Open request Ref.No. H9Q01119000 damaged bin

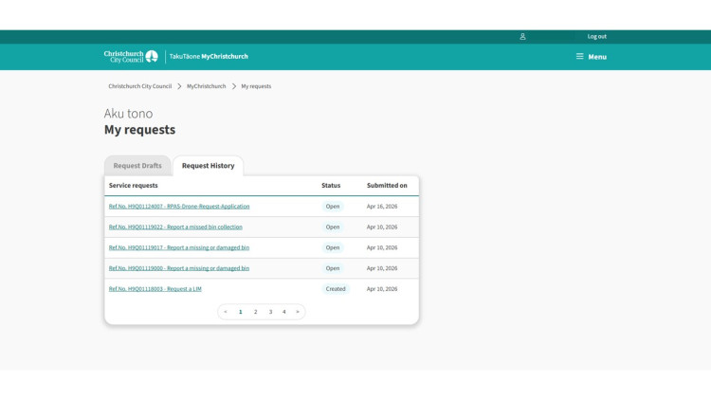pyautogui.click(x=179, y=268)
